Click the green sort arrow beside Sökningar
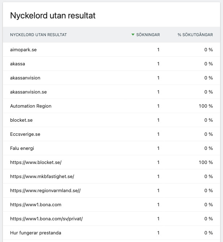The image size is (223, 242). click(133, 35)
